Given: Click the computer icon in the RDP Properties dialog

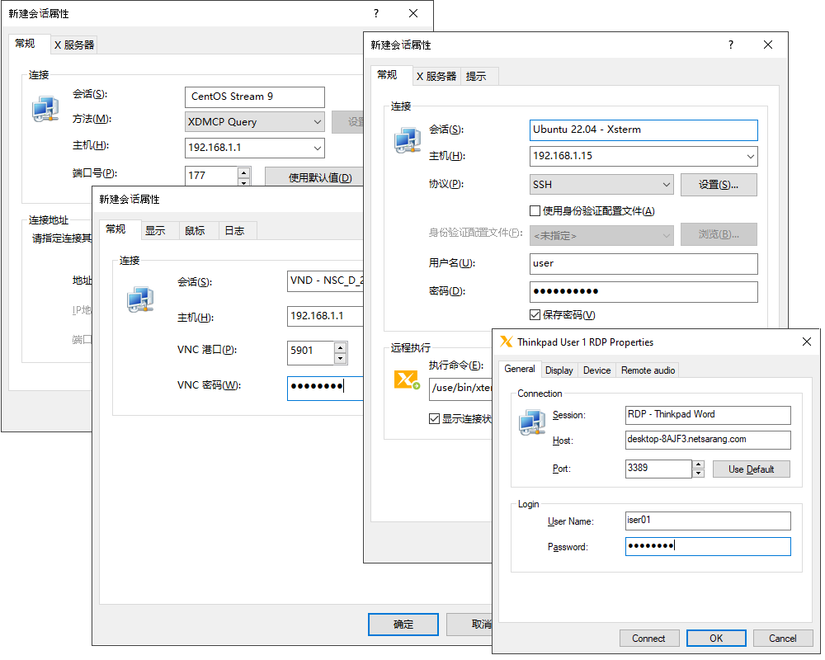Looking at the screenshot, I should [x=532, y=422].
